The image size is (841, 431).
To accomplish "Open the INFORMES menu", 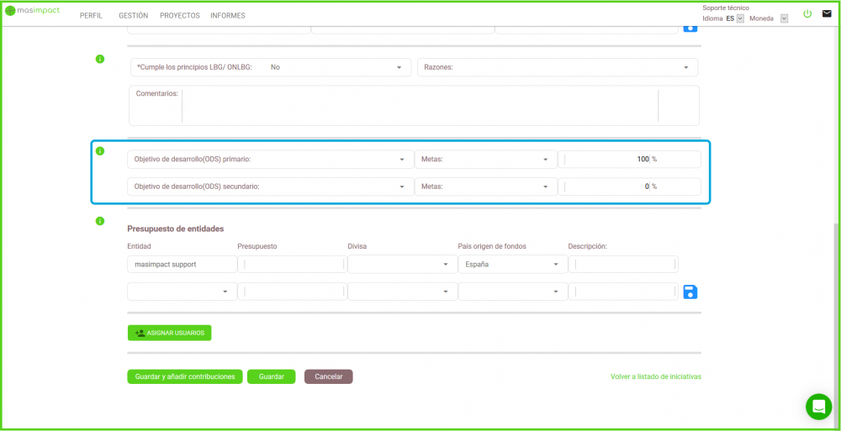I will click(x=228, y=16).
